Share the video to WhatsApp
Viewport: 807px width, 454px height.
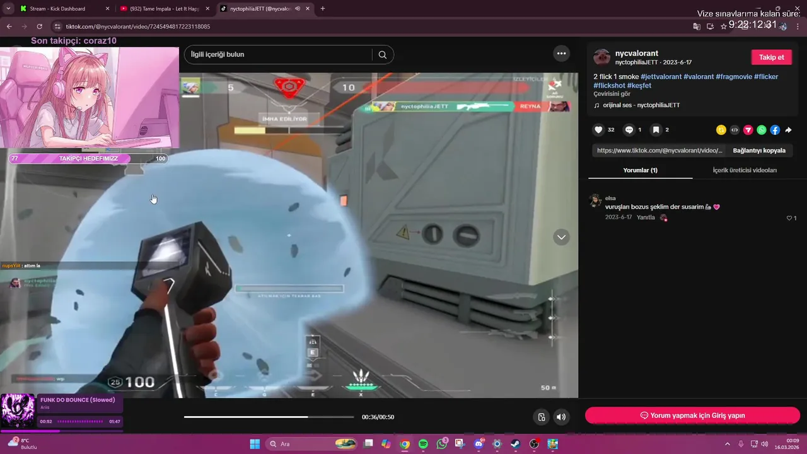click(x=762, y=130)
